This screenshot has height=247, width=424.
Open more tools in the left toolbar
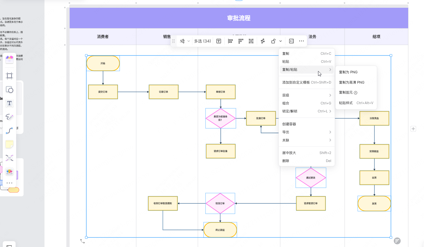coord(9,183)
